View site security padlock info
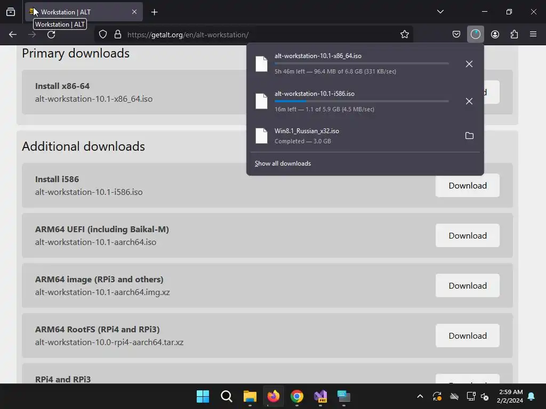Image resolution: width=546 pixels, height=409 pixels. [x=118, y=35]
